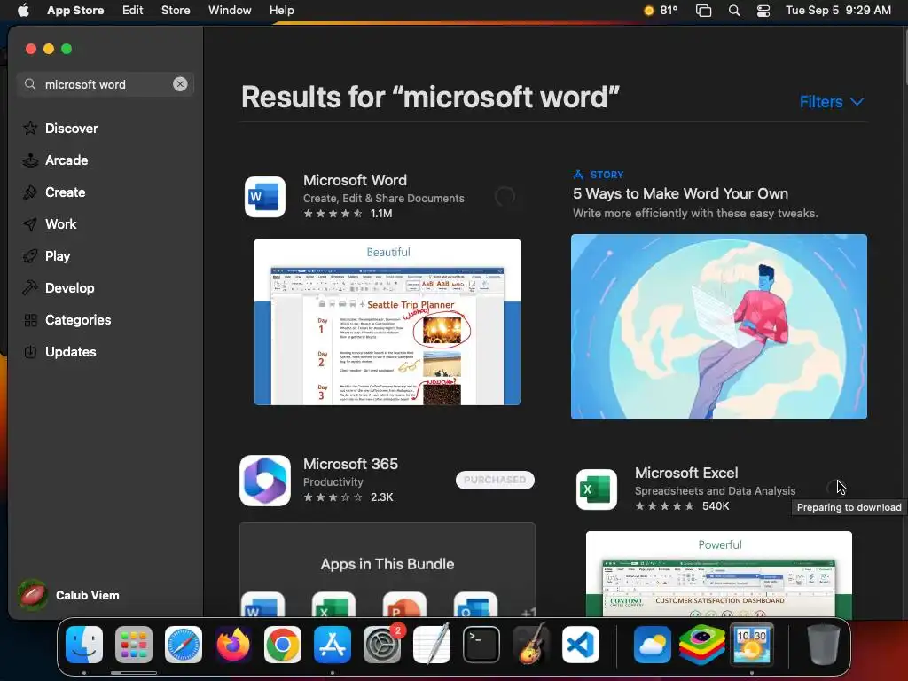Open the Microsoft Excel title link
This screenshot has width=908, height=681.
pos(686,473)
